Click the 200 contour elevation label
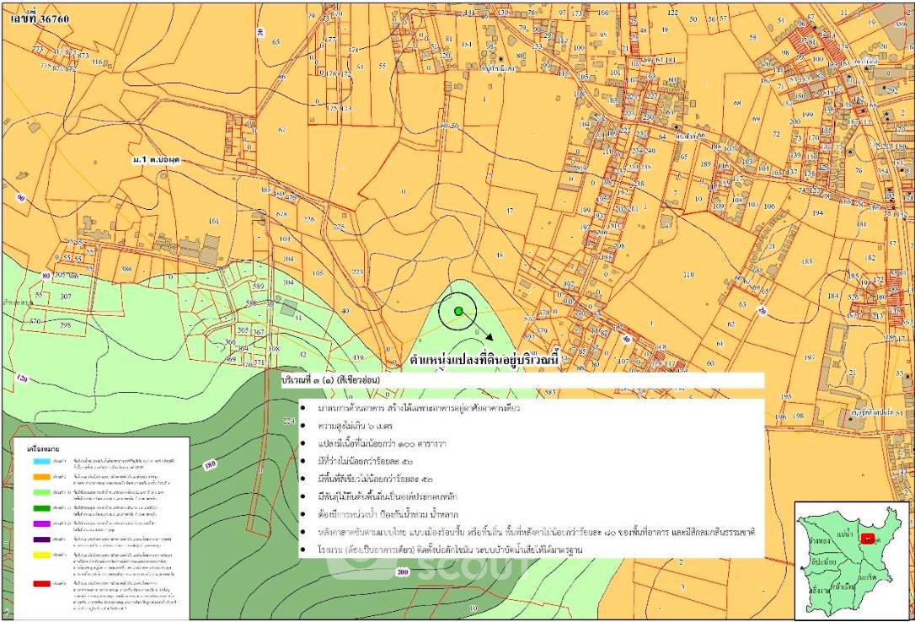This screenshot has height=622, width=915. [x=402, y=572]
